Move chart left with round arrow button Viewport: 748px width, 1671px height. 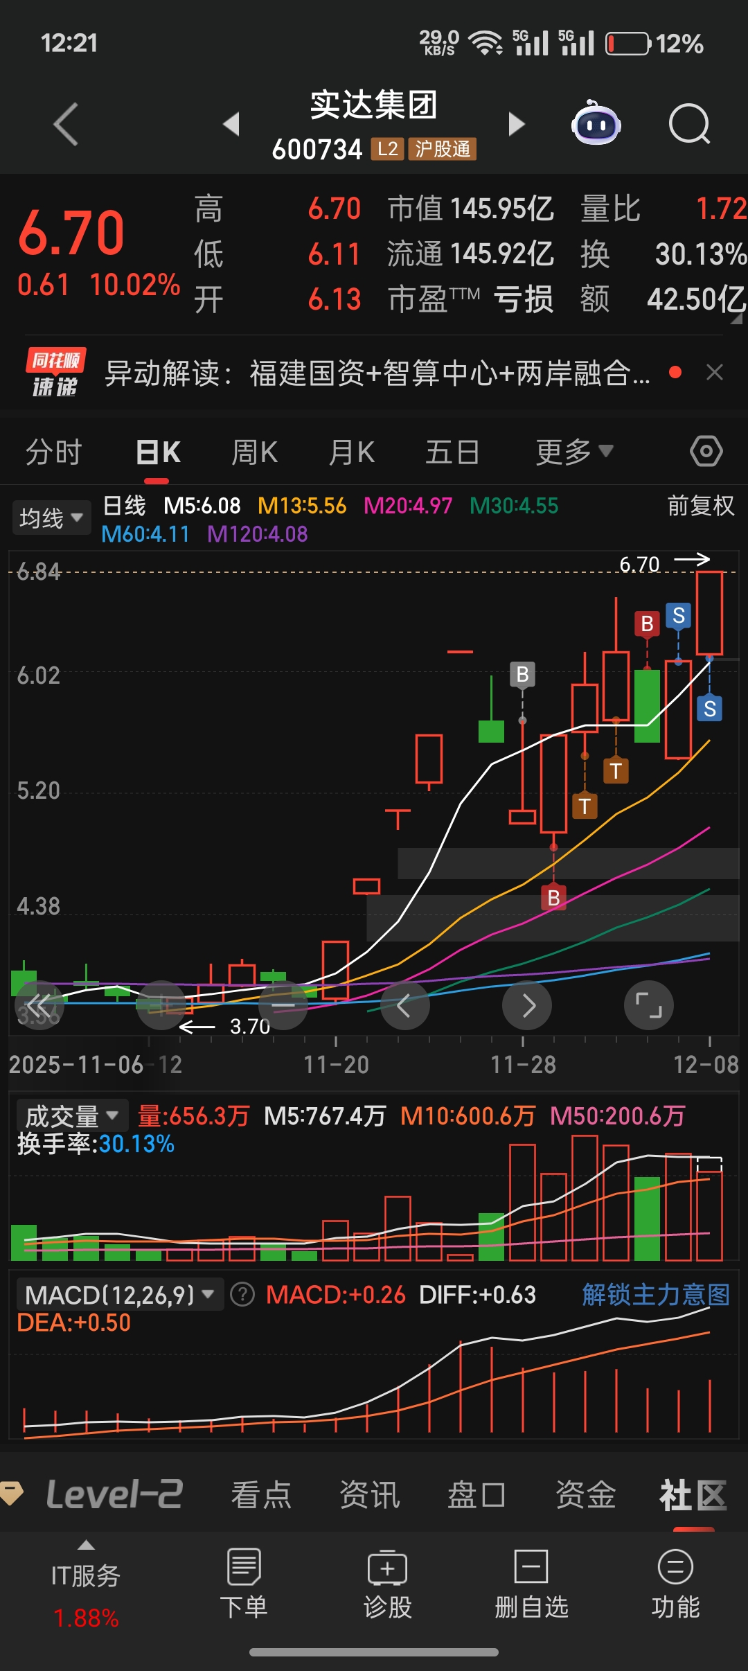pyautogui.click(x=404, y=1005)
